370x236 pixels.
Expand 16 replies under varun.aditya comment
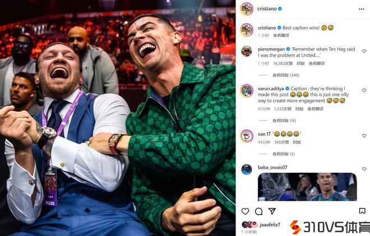(x=284, y=121)
